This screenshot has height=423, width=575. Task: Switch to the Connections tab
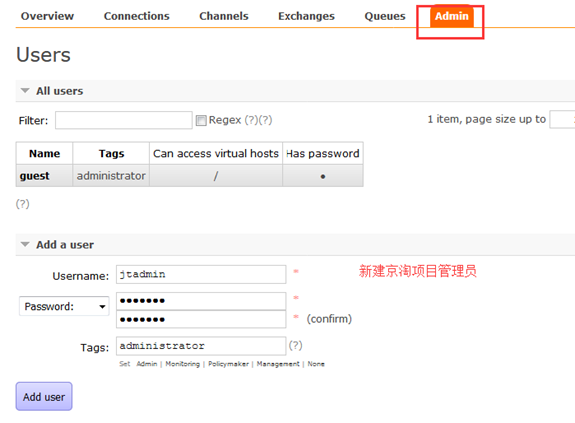136,16
